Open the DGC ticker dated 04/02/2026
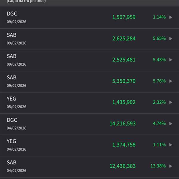 [x=12, y=120]
